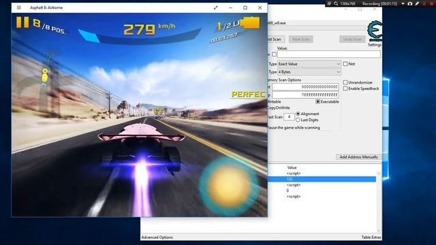
Task: Select the highlighted row with value 132
Action: pyautogui.click(x=322, y=179)
